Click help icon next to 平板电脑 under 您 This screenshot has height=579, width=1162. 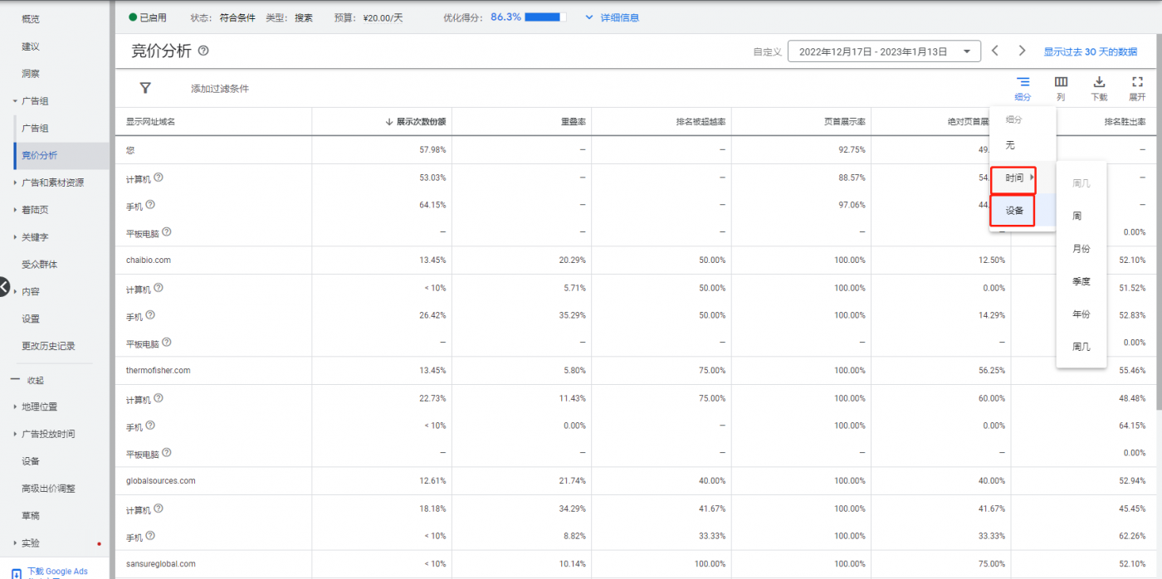point(166,231)
